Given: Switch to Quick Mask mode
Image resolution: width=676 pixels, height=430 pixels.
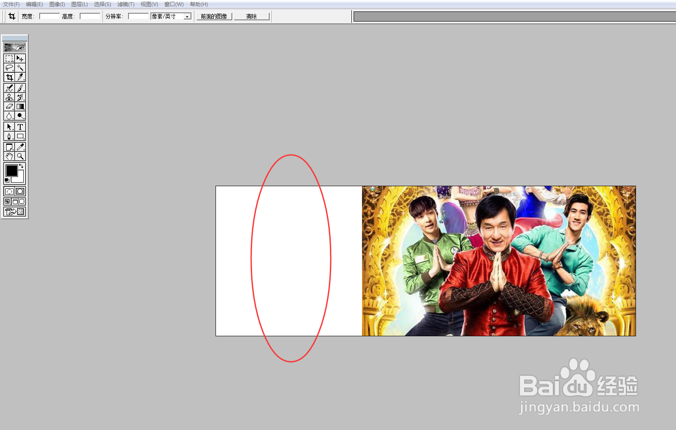Looking at the screenshot, I should pos(20,191).
